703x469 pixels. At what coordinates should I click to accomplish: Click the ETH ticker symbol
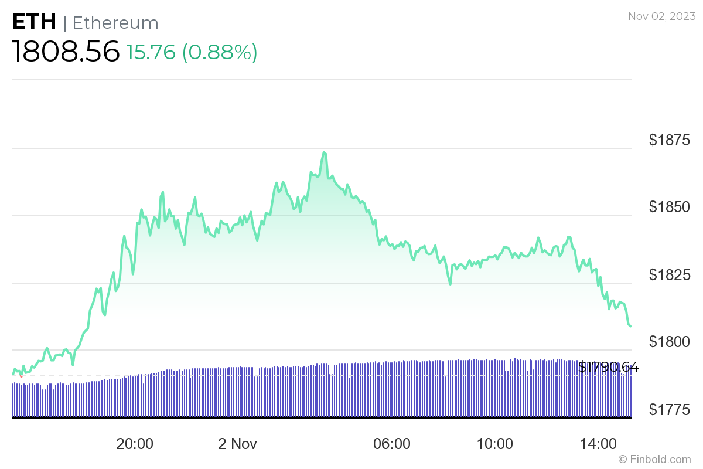[34, 22]
